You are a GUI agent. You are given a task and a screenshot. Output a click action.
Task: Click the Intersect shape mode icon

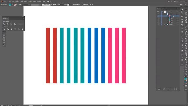[x=11, y=24]
